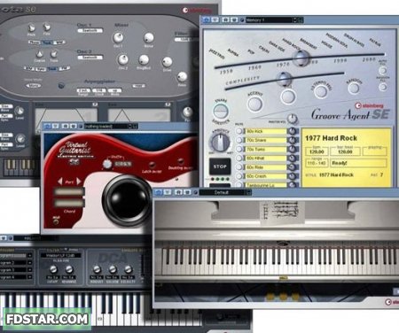The width and height of the screenshot is (399, 333).
Task: Mute the 60s Crash drum slot
Action: coord(239,176)
